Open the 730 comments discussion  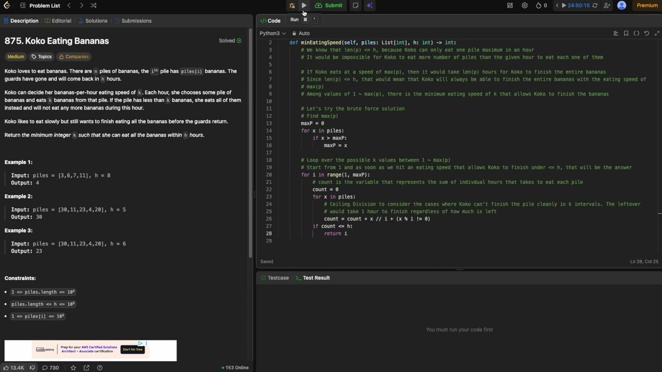click(50, 367)
